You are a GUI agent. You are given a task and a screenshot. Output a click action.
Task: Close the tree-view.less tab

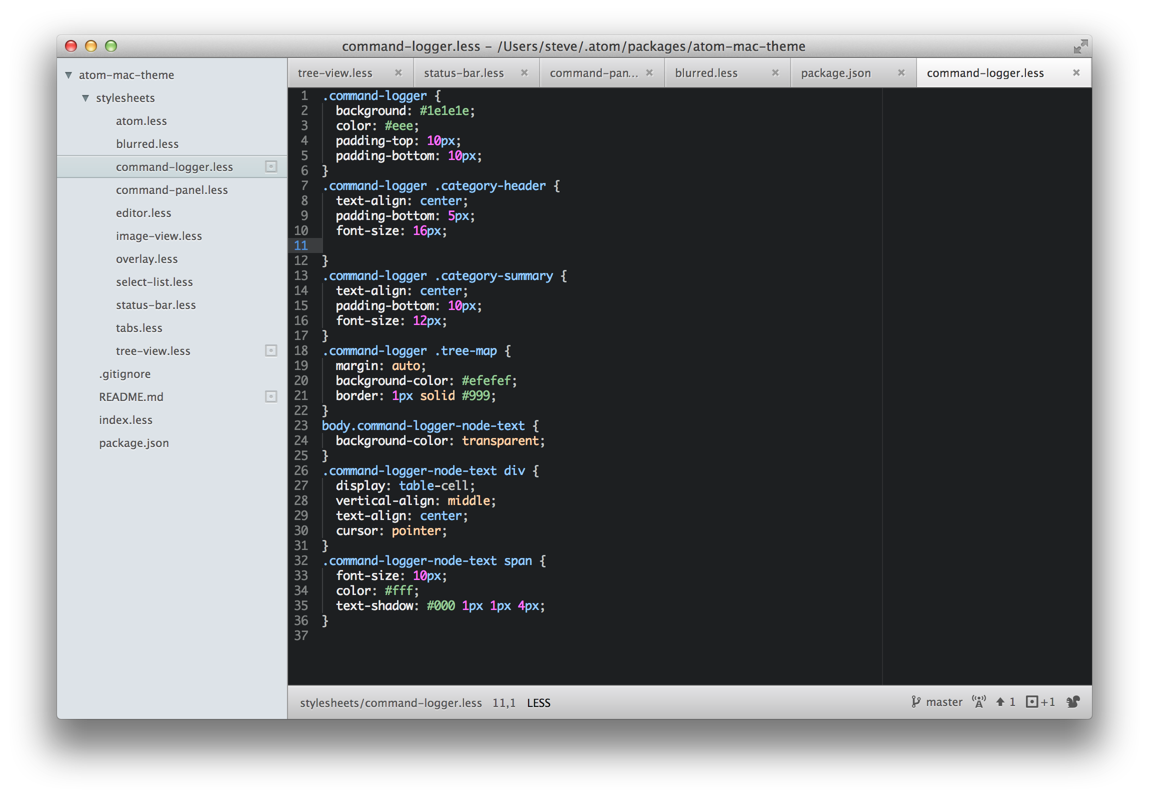point(398,72)
